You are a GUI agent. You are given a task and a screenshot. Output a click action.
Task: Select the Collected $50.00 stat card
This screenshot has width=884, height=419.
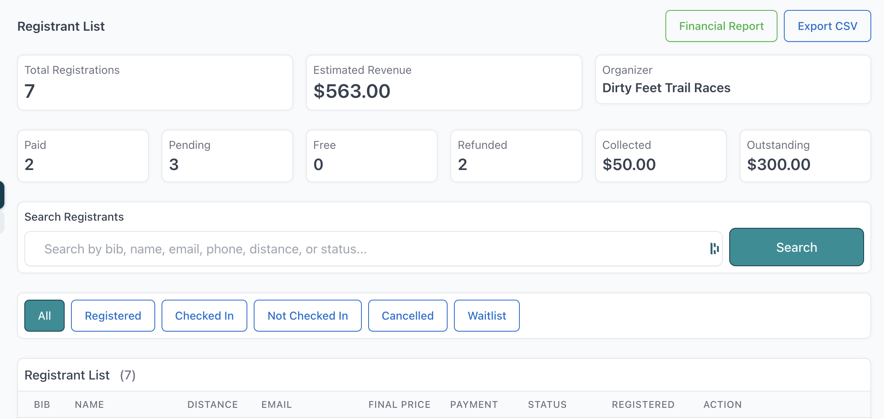[661, 156]
